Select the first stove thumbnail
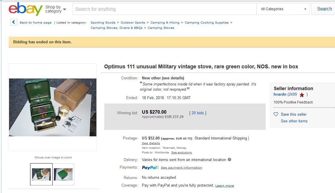The width and height of the screenshot is (335, 193). coord(41,174)
